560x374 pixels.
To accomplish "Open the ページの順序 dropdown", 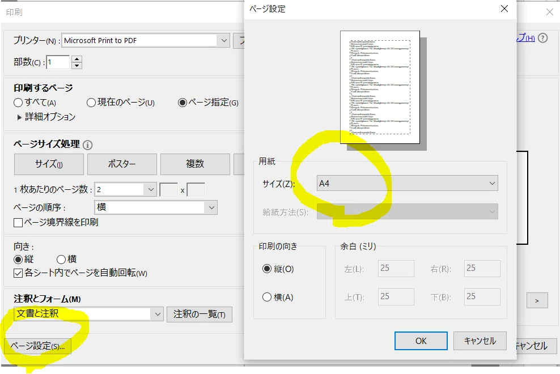I will click(x=156, y=207).
